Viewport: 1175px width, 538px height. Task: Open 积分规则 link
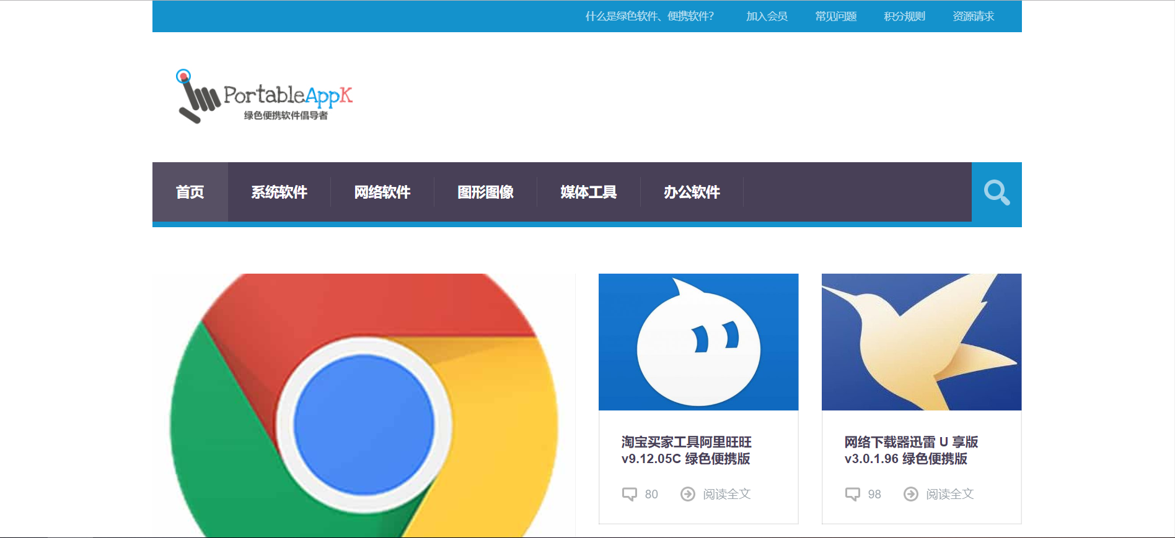(904, 16)
